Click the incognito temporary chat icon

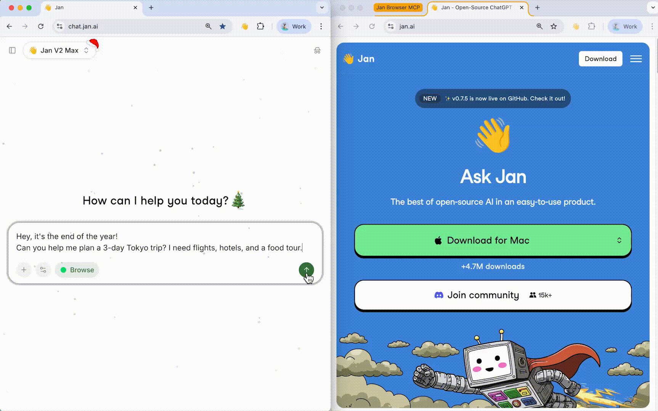coord(317,50)
